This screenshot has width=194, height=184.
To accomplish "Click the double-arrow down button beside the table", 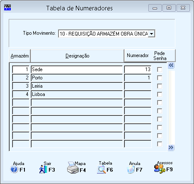I will click(x=171, y=148).
